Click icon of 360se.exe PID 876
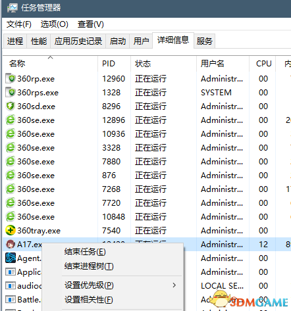Screen dimensions: 291x311 (x=11, y=175)
